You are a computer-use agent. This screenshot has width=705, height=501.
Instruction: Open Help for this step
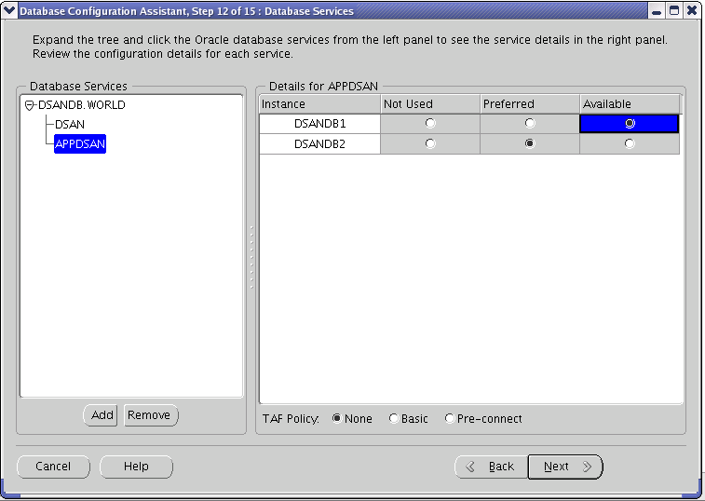coord(136,467)
